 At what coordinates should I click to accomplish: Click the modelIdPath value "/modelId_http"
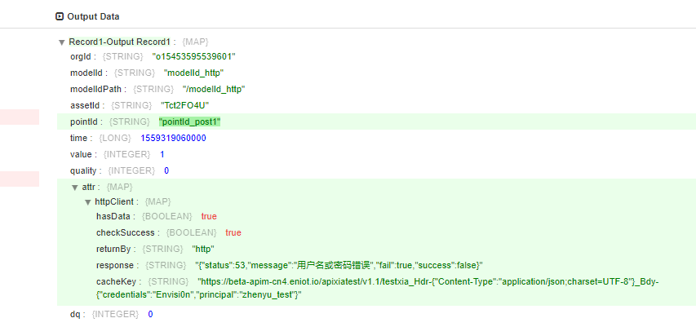coord(214,89)
